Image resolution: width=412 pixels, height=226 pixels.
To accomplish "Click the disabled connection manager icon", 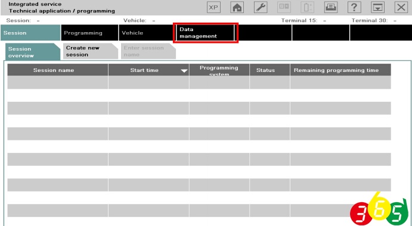I will pyautogui.click(x=284, y=7).
